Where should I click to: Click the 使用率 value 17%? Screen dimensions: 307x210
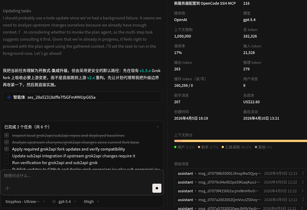(x=178, y=53)
